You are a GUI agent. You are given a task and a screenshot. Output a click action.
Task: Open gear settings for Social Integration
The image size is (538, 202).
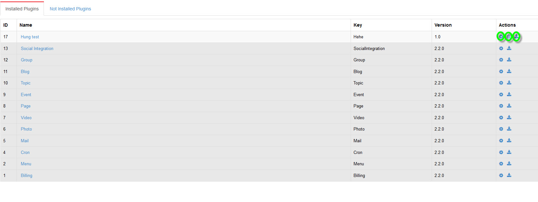501,48
